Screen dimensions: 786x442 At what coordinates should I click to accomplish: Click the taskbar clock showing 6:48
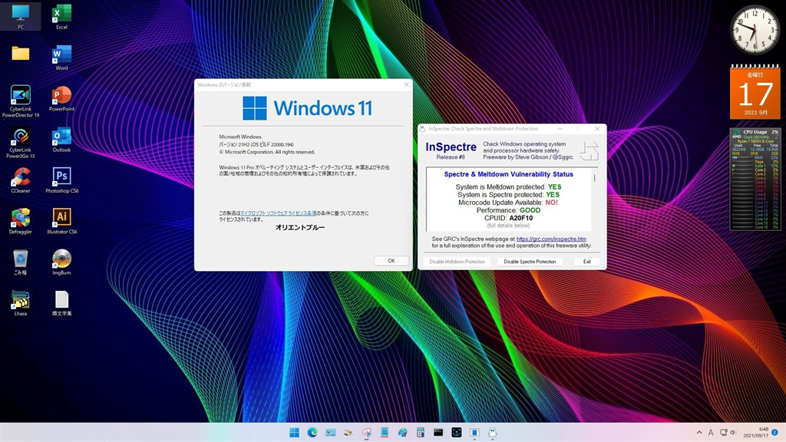[755, 433]
